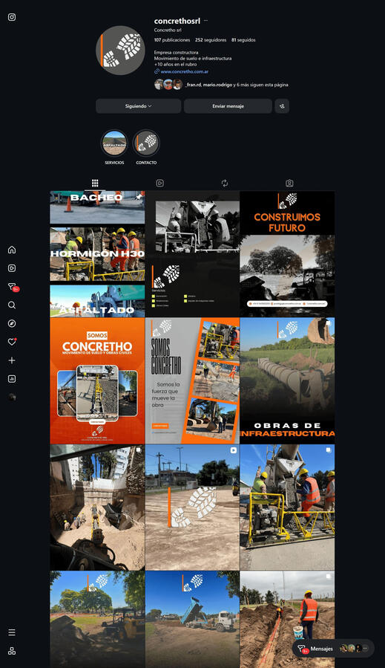Open the CONTACTO story highlight
This screenshot has height=668, width=385.
(x=146, y=143)
